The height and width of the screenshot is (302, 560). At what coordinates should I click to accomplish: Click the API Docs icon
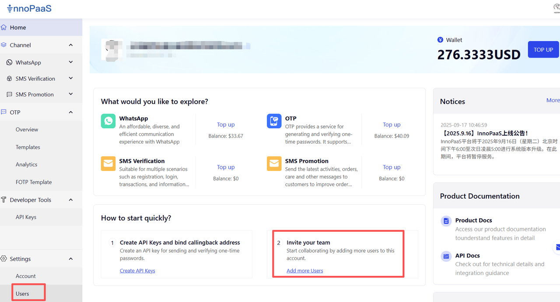(446, 256)
